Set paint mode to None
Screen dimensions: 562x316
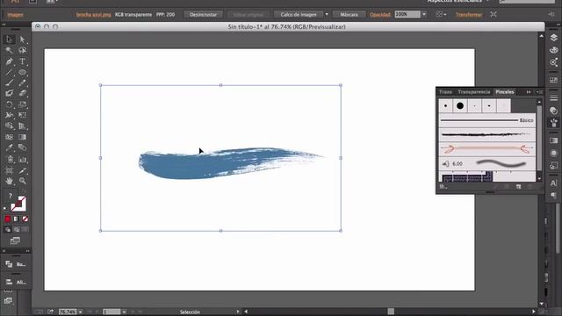[x=25, y=219]
